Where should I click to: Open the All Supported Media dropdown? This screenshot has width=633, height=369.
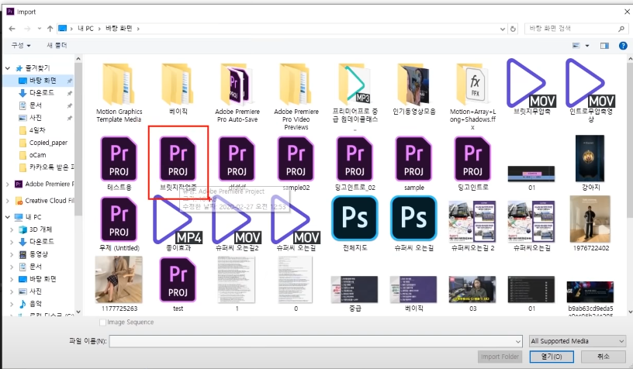tap(578, 341)
